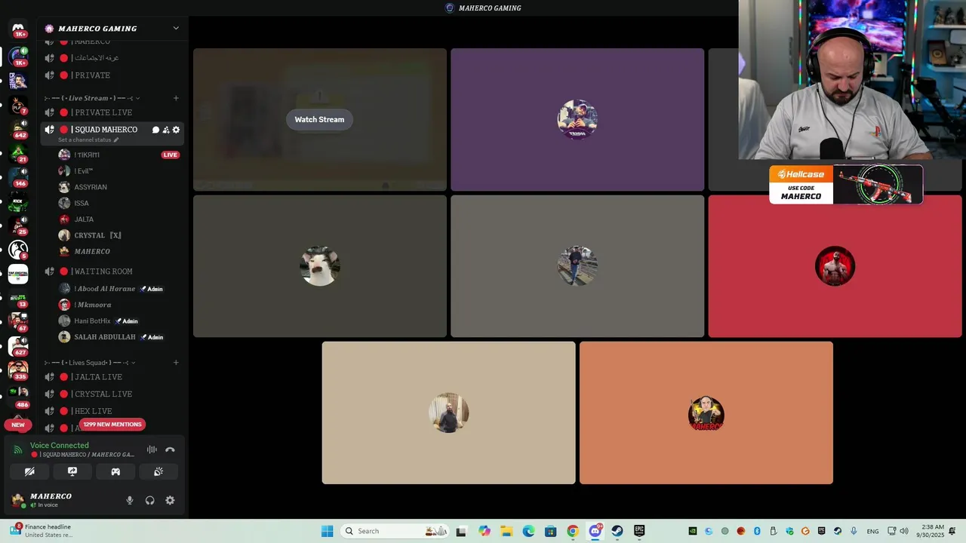Click Voice Connected status text
The image size is (966, 543).
click(x=60, y=446)
